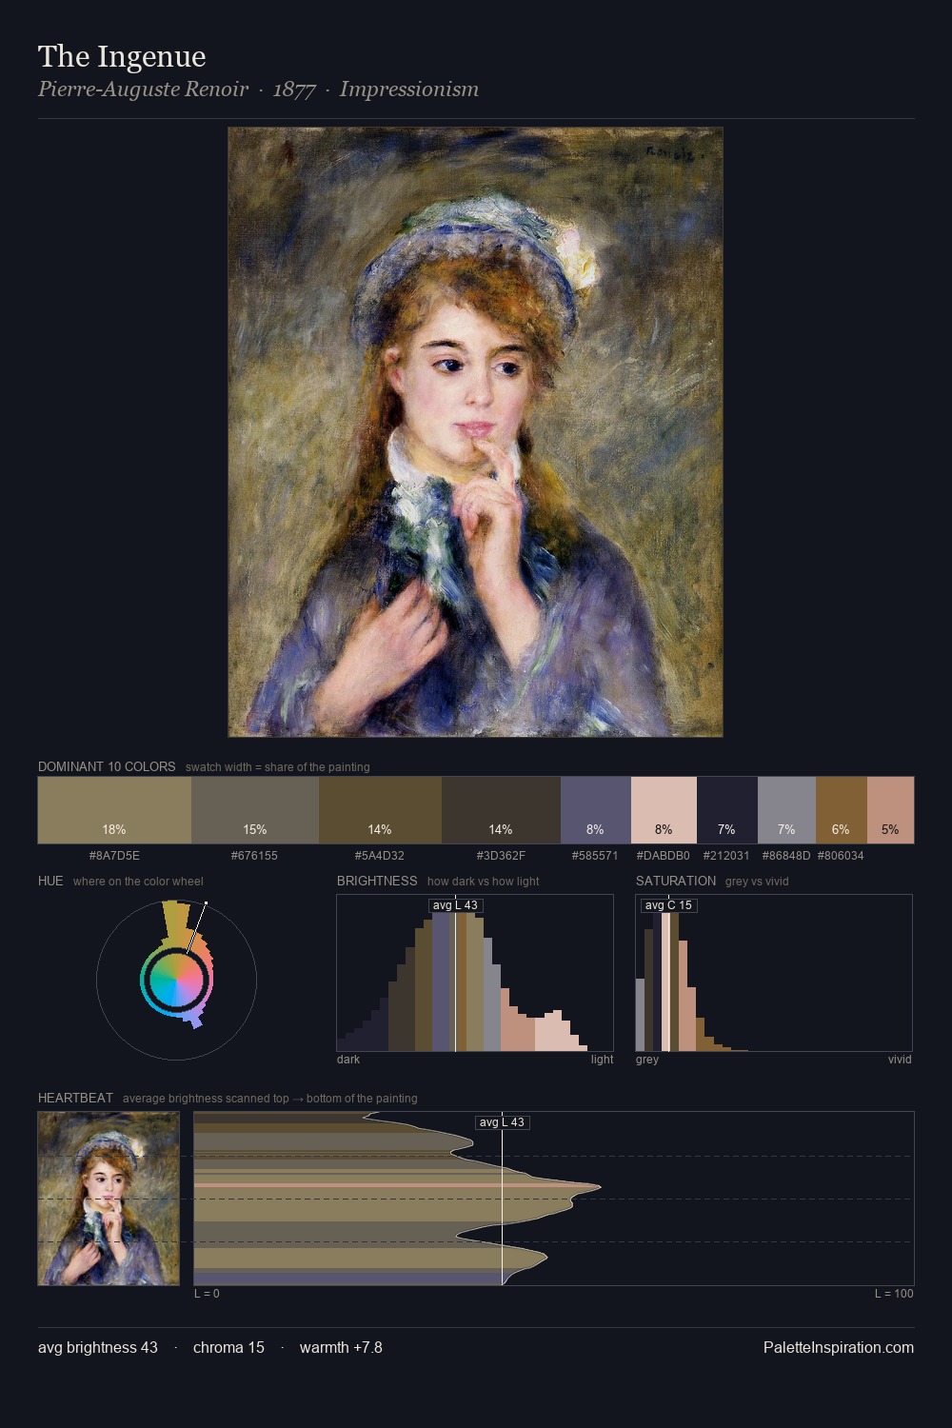Image resolution: width=952 pixels, height=1428 pixels.
Task: Click the SATURATION section heading
Action: [676, 881]
